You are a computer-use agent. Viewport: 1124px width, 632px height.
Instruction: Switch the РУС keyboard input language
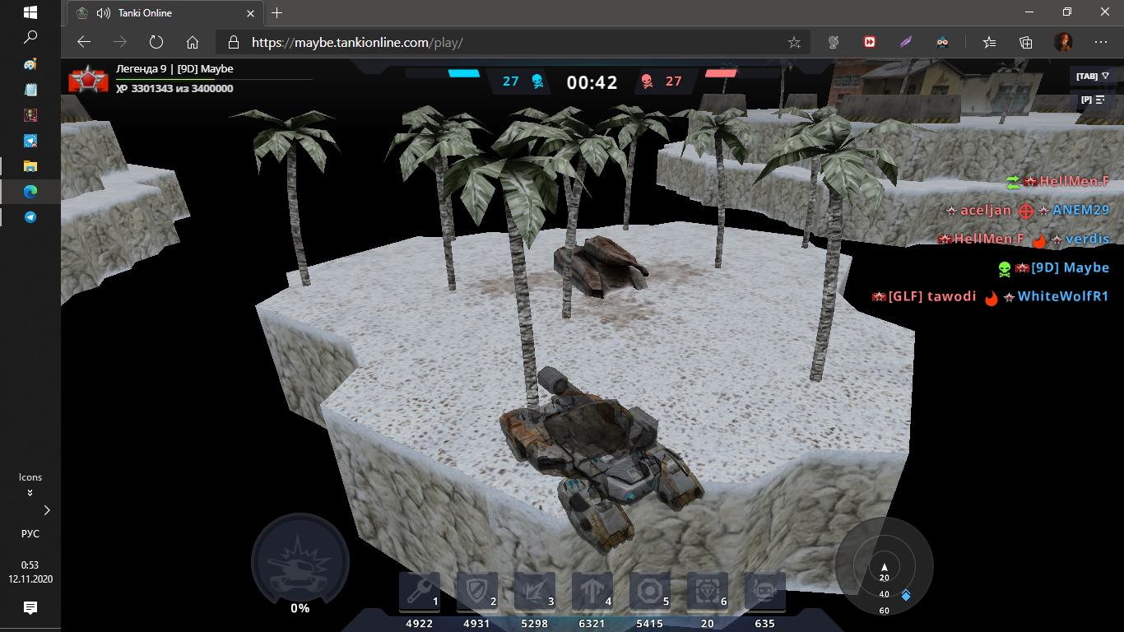pos(30,533)
